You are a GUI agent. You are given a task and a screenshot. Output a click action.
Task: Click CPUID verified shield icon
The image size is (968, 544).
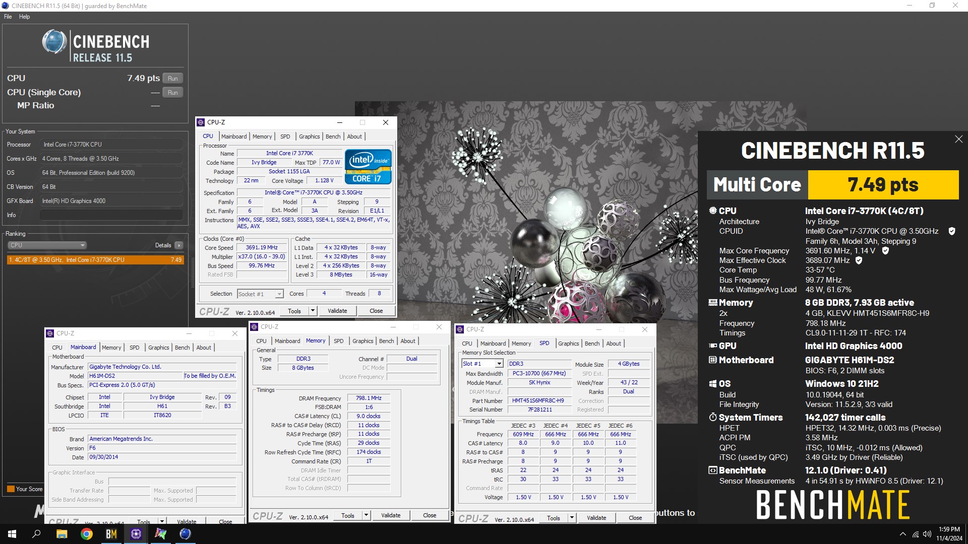coord(952,231)
